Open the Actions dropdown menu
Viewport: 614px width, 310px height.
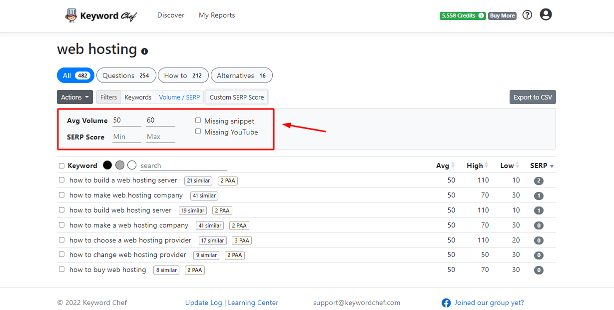pyautogui.click(x=75, y=97)
